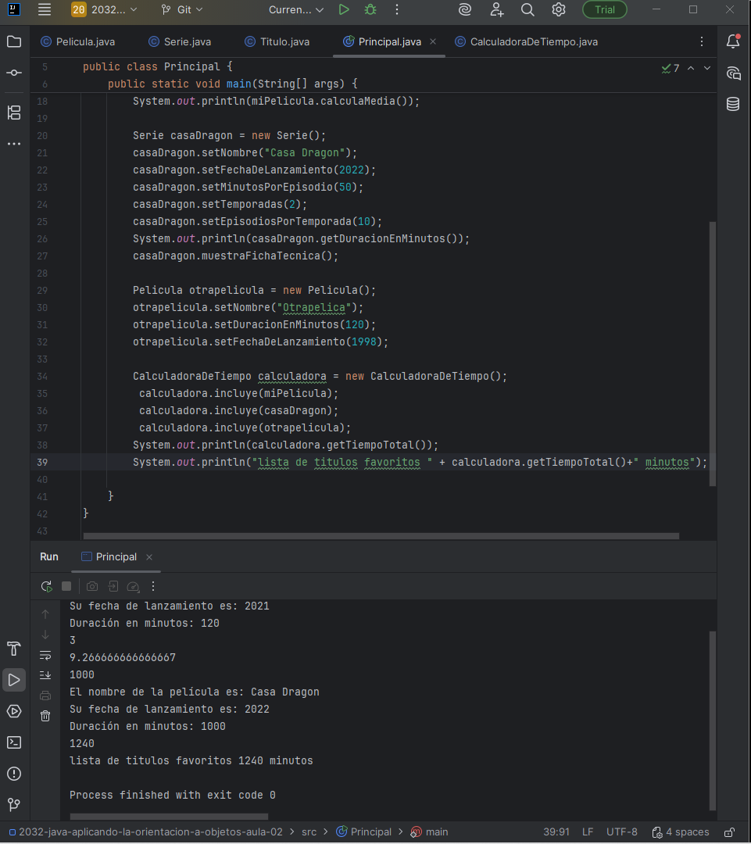
Task: Click the console horizontal scrollbar
Action: pos(169,817)
